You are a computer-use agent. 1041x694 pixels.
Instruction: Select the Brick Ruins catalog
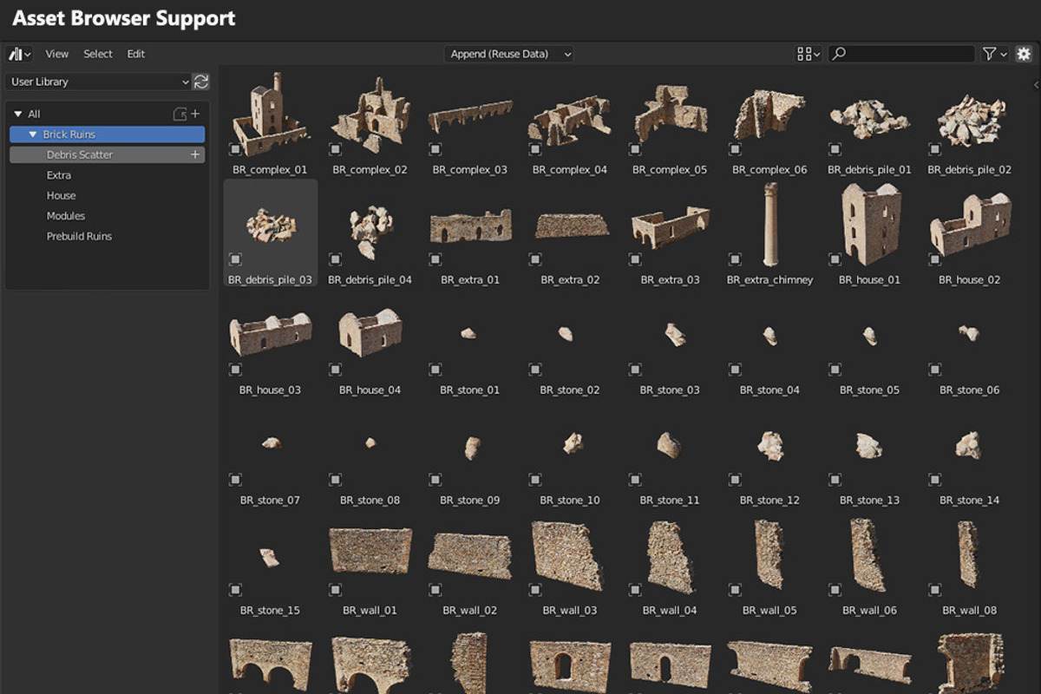click(108, 134)
